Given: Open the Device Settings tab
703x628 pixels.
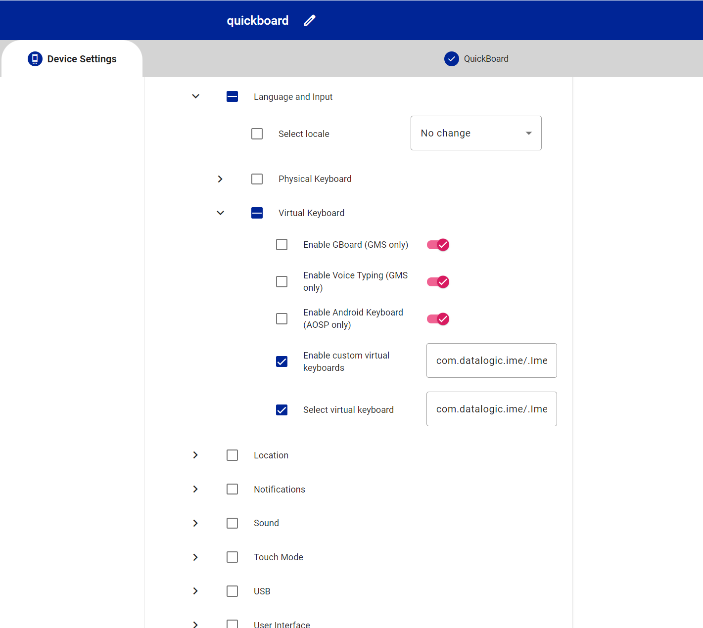Looking at the screenshot, I should 72,59.
